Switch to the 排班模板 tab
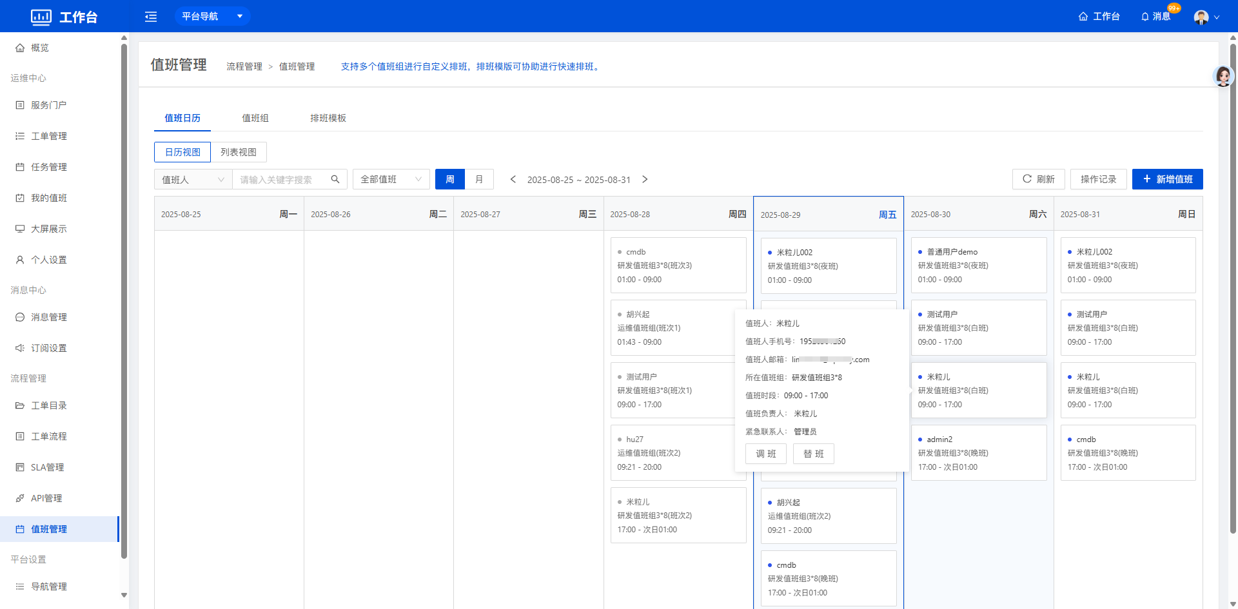Screen dimensions: 1238x609 [x=328, y=118]
